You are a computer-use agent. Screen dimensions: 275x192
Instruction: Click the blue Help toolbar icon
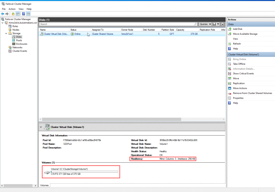(x=24, y=14)
